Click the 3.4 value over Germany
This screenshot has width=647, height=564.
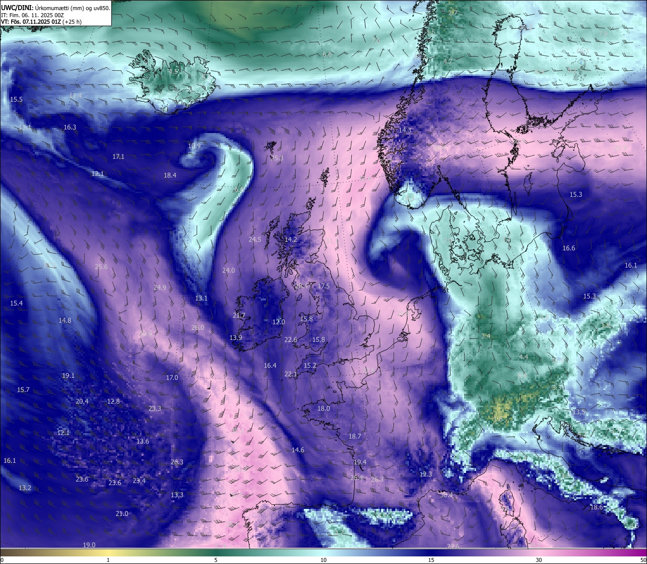click(486, 336)
